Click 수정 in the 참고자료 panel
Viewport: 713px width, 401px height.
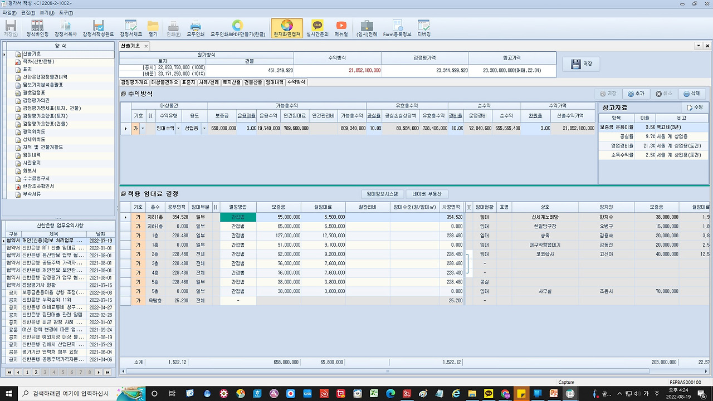click(695, 107)
